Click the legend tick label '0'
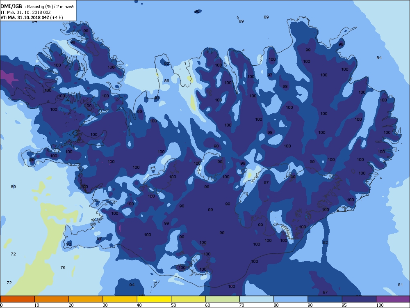This screenshot has width=410, height=308. click(x=1, y=305)
